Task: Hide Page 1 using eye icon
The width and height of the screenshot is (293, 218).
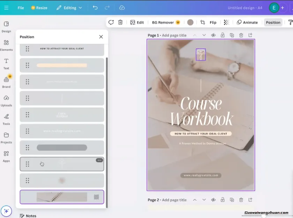Action: pos(213,35)
